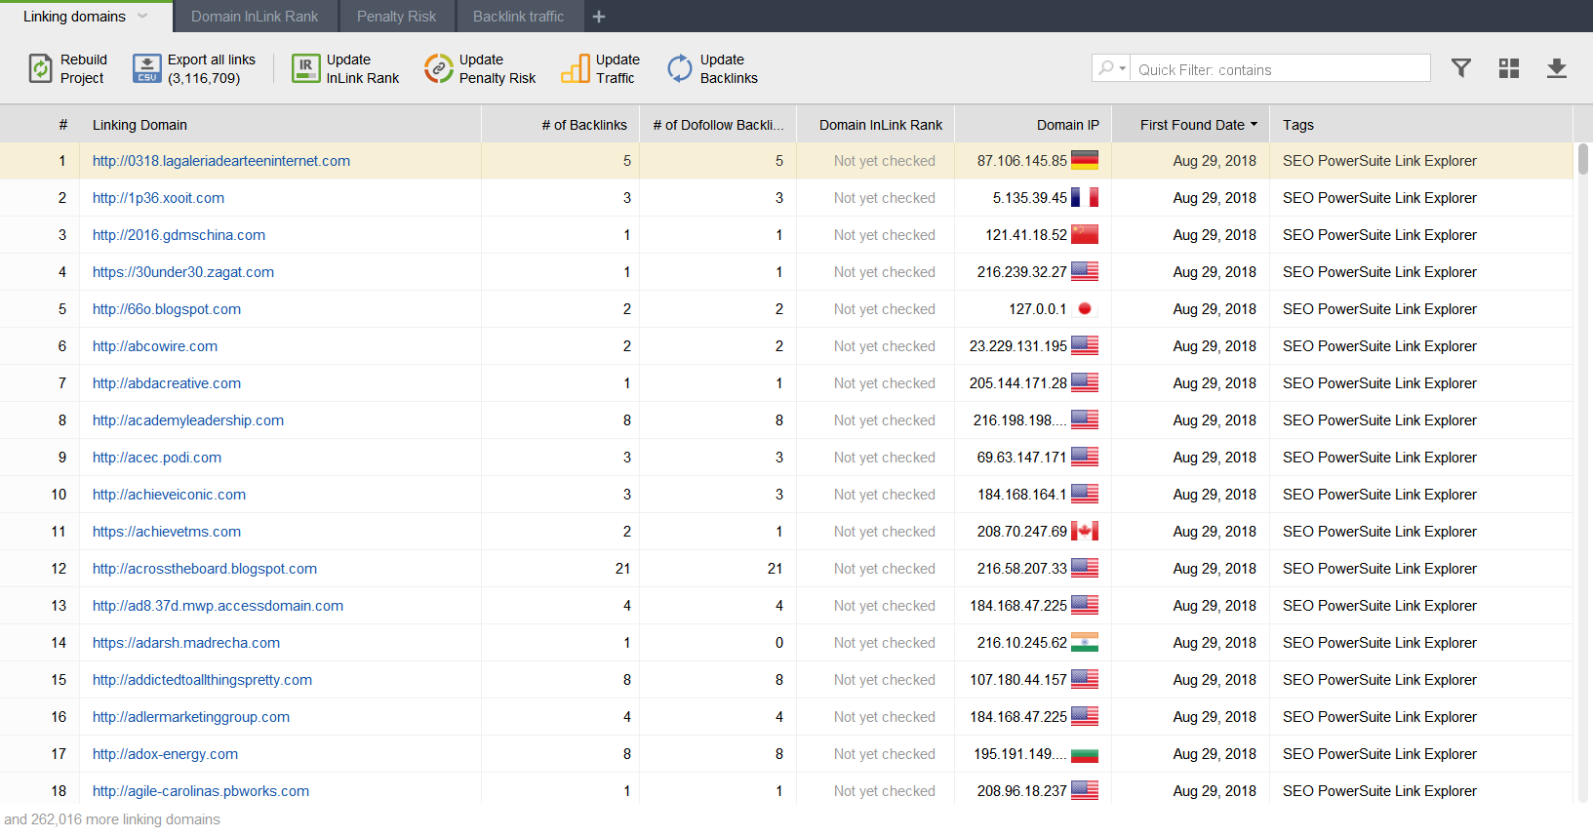Screen dimensions: 1593x838
Task: Export all links to CSV
Action: 147,68
